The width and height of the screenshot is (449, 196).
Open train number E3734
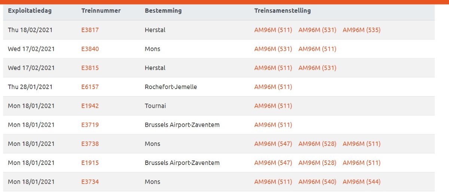pyautogui.click(x=90, y=182)
